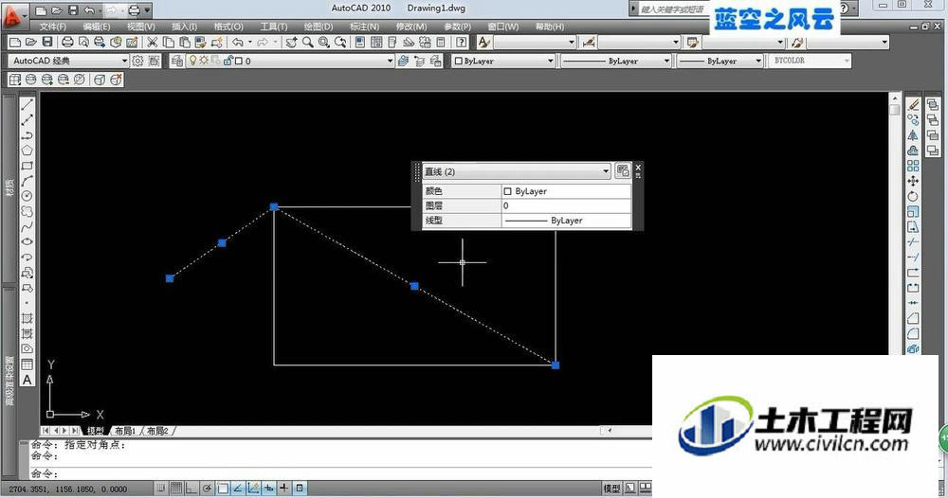Toggle Quick Properties in status bar
The height and width of the screenshot is (498, 948).
point(300,488)
